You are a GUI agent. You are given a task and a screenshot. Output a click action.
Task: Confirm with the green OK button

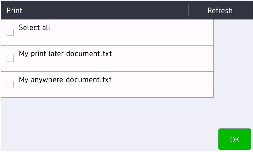click(x=234, y=139)
